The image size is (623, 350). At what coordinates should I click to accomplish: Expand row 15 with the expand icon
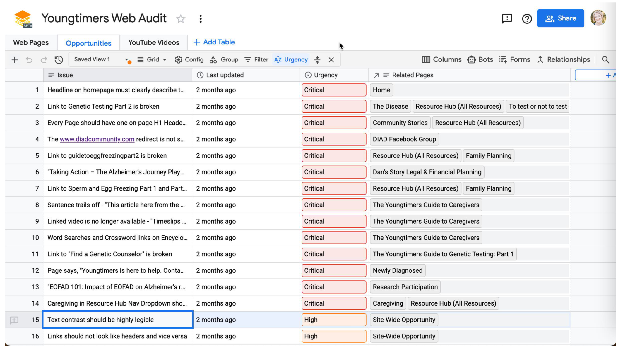pyautogui.click(x=14, y=320)
